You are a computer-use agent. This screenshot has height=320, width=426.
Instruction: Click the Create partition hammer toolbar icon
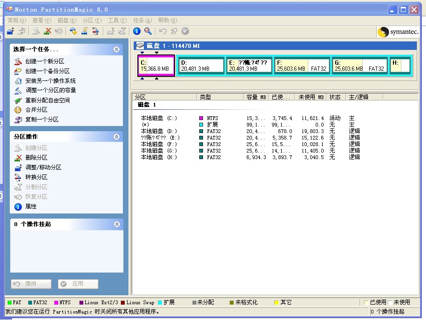[36, 31]
